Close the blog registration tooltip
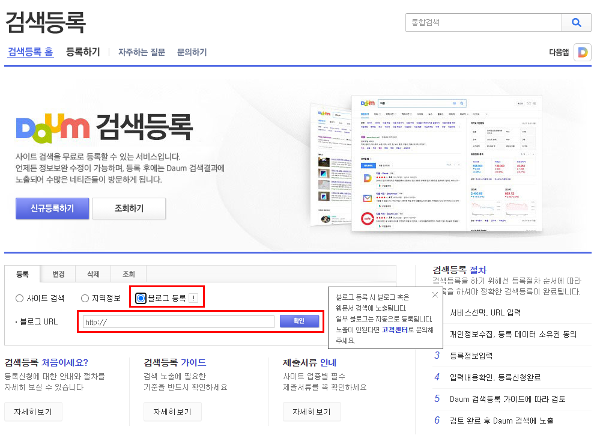 tap(435, 295)
